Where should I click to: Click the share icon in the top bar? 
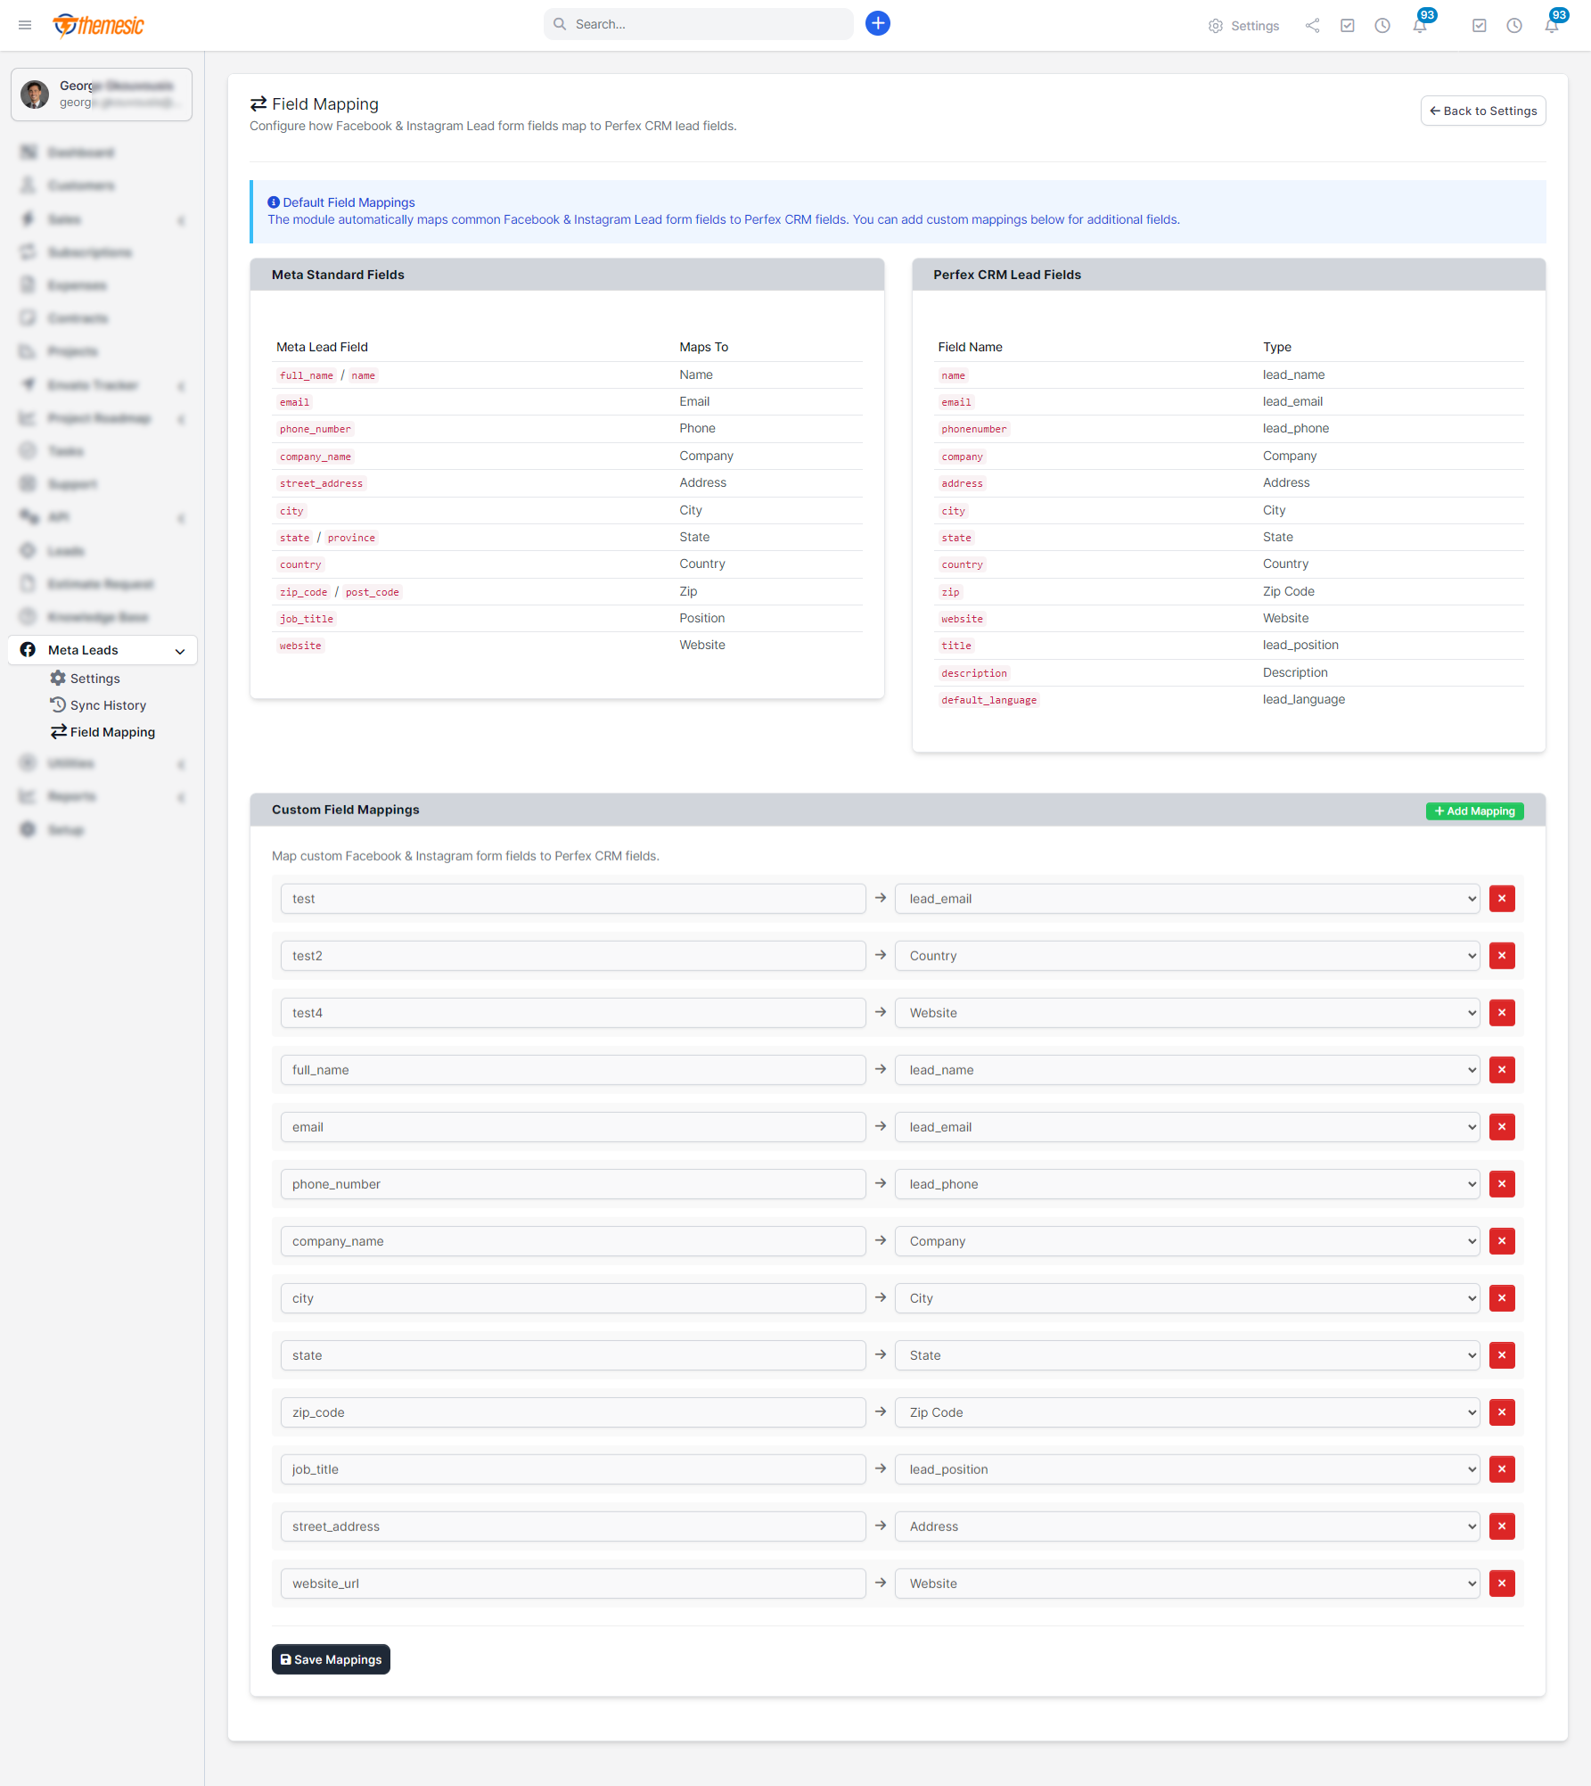pos(1312,26)
